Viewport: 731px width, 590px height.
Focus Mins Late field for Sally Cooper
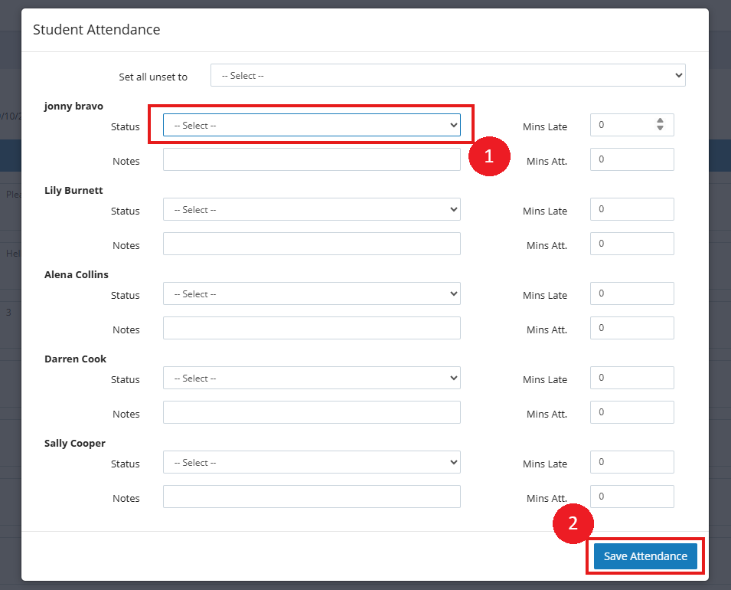tap(631, 462)
